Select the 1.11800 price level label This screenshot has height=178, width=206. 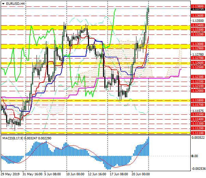pyautogui.click(x=198, y=100)
